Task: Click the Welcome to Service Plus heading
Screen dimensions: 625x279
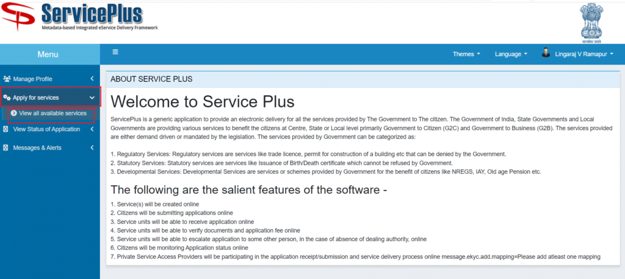Action: click(203, 101)
